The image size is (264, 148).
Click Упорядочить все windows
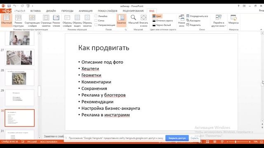(197, 16)
